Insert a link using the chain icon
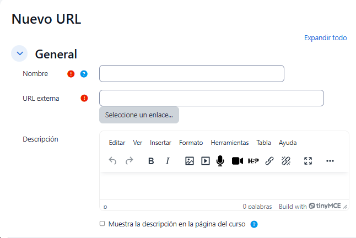 (x=269, y=161)
